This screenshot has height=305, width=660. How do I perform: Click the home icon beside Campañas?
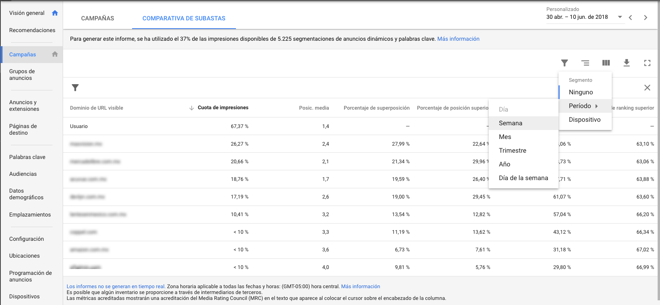(55, 54)
